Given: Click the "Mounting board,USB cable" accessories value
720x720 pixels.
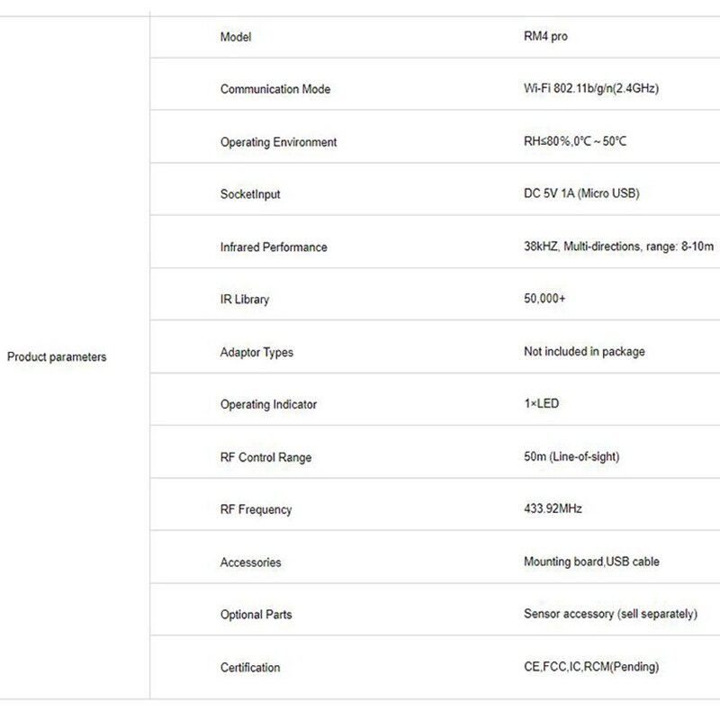Looking at the screenshot, I should (x=591, y=562).
